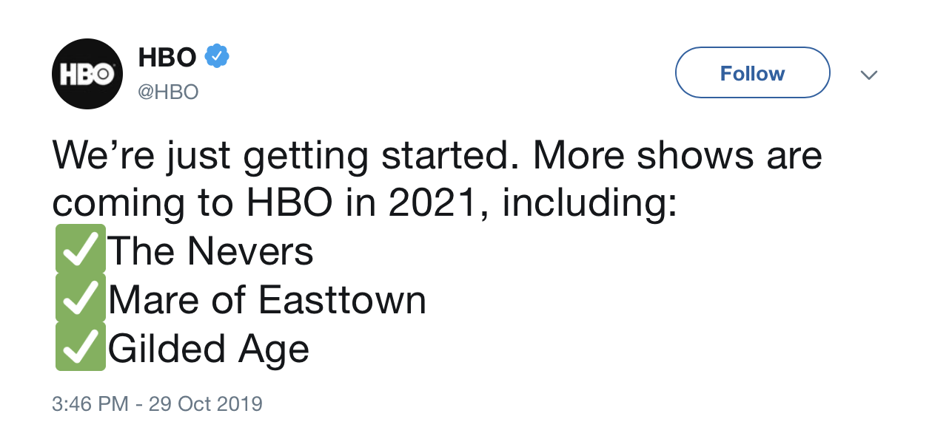Select the text Gilded Age
The image size is (932, 436).
coord(209,350)
